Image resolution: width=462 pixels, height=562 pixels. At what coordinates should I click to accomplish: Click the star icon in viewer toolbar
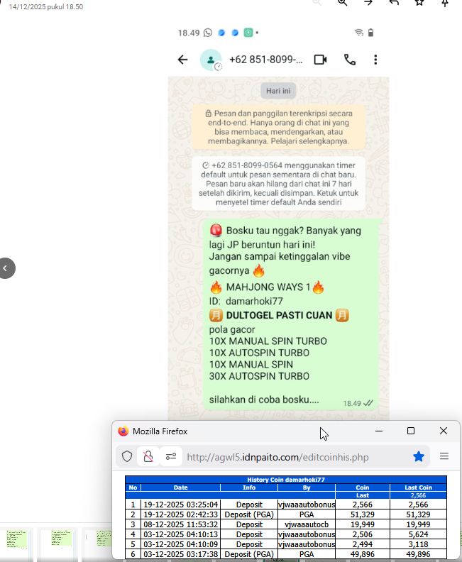tap(419, 3)
